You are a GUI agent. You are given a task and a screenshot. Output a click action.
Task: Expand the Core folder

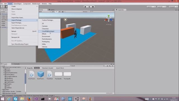[x=4, y=69]
